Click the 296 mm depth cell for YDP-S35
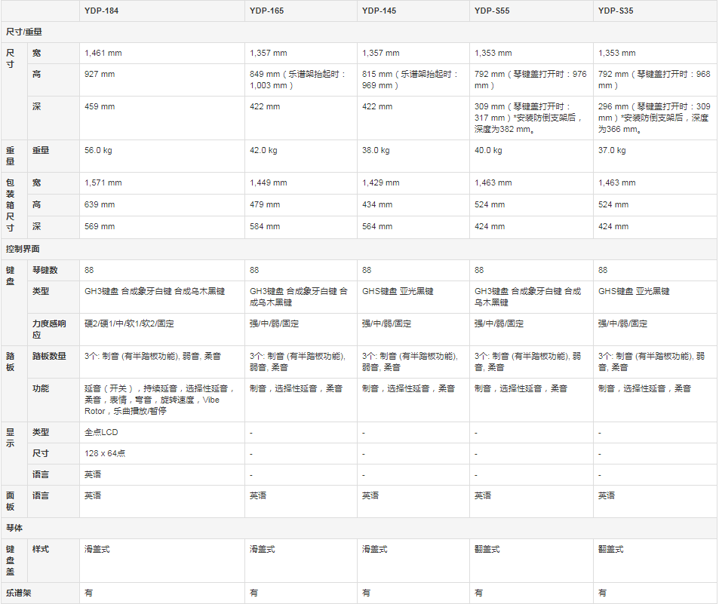 (x=656, y=118)
